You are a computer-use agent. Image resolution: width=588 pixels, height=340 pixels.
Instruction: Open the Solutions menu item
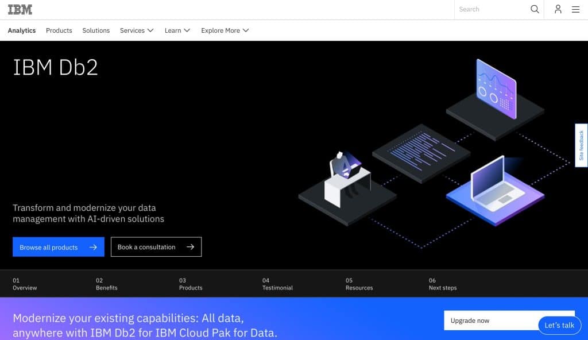(x=96, y=30)
